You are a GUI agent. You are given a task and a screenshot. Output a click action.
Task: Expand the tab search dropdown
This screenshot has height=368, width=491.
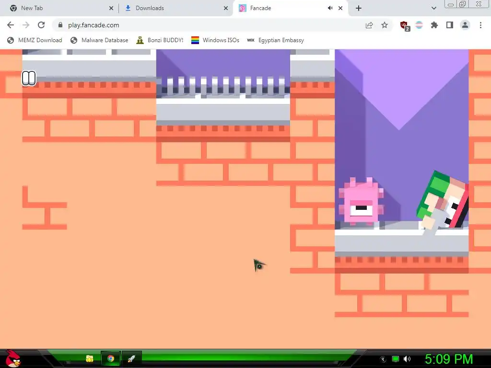pos(433,9)
